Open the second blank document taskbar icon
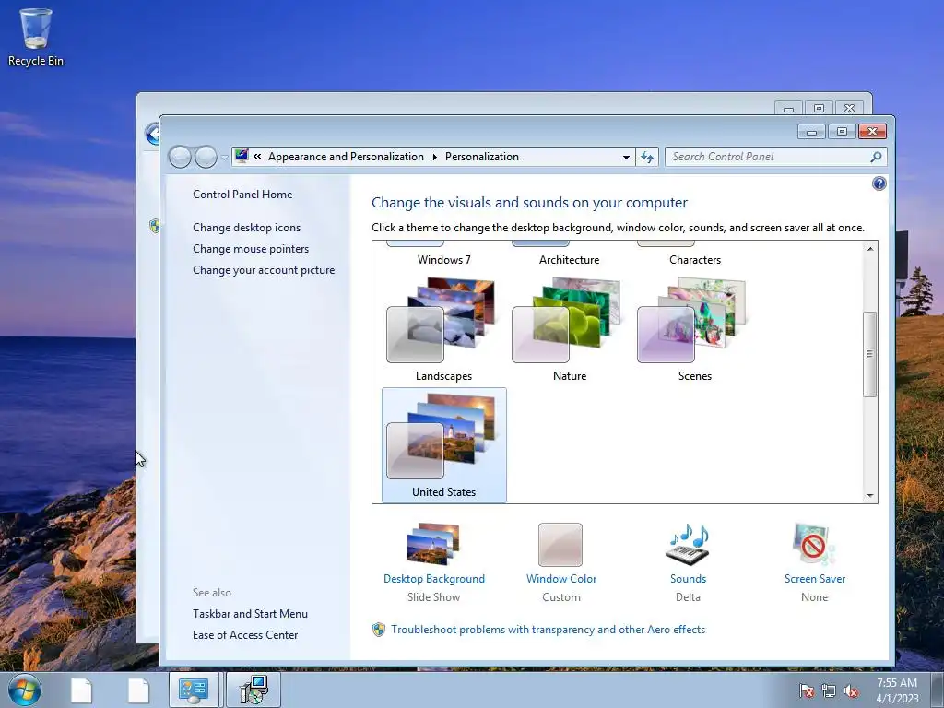 click(x=138, y=690)
